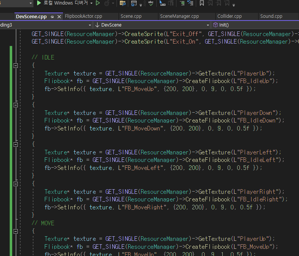Click the decrease indent toolbar icon
Screen dimensions: 299x256
190,3
